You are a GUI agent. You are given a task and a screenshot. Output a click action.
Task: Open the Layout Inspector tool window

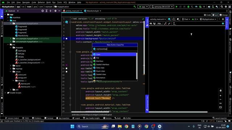[220, 118]
